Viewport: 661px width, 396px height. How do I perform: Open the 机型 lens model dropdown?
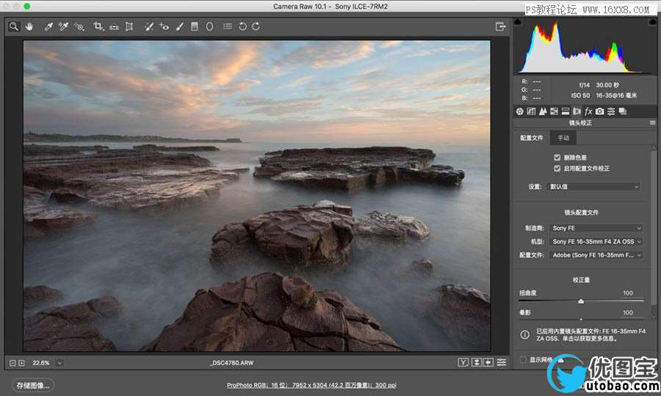[596, 241]
